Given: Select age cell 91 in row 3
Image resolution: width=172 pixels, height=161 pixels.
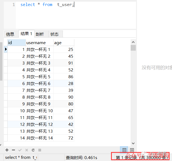Looking at the screenshot, I should [64, 63].
